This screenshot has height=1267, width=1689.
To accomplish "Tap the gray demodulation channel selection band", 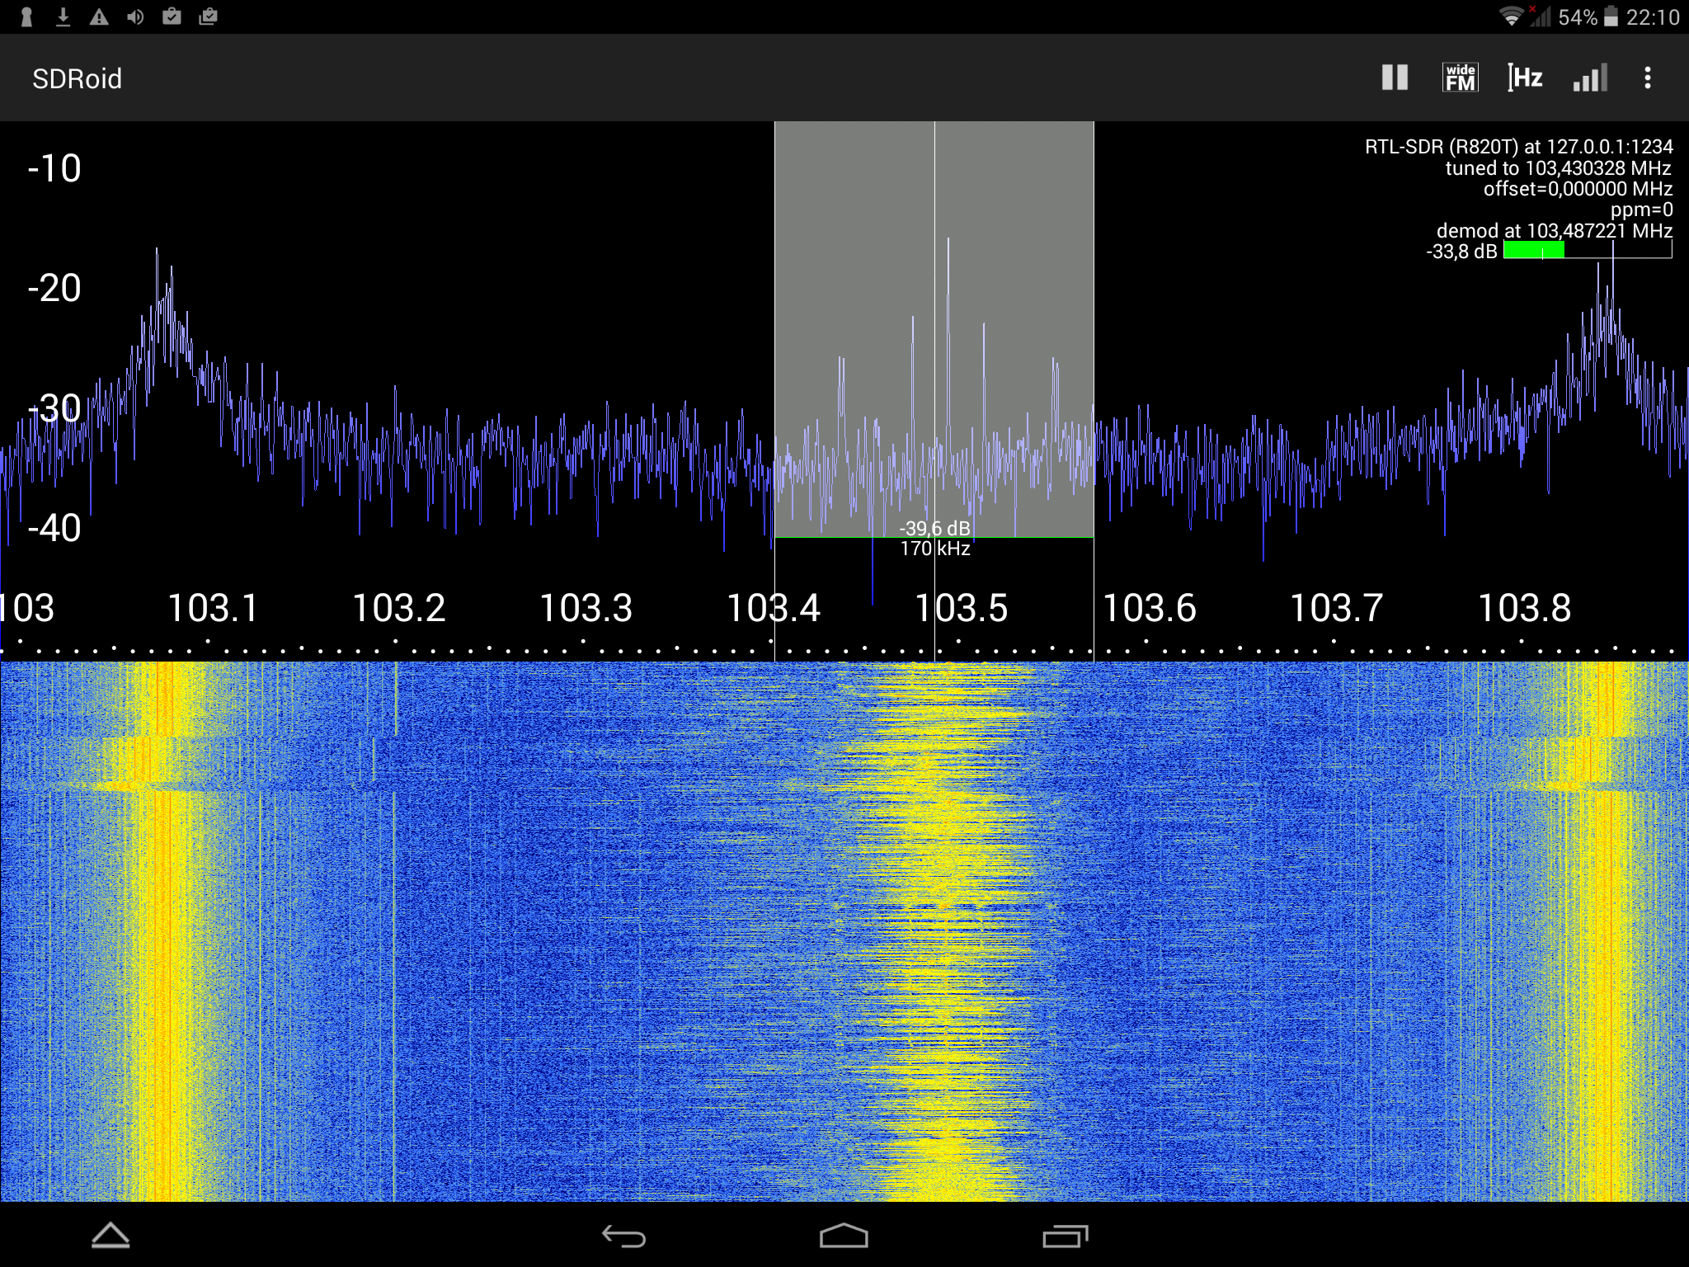I will (934, 329).
